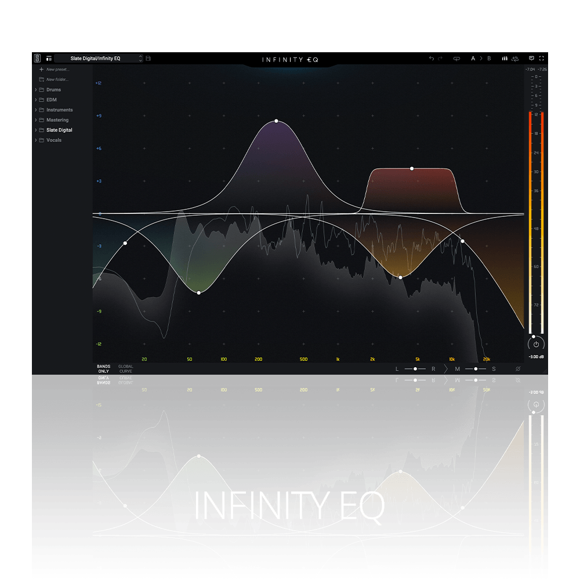Toggle the phase invert icon
Screen dimensions: 580x580
point(518,369)
